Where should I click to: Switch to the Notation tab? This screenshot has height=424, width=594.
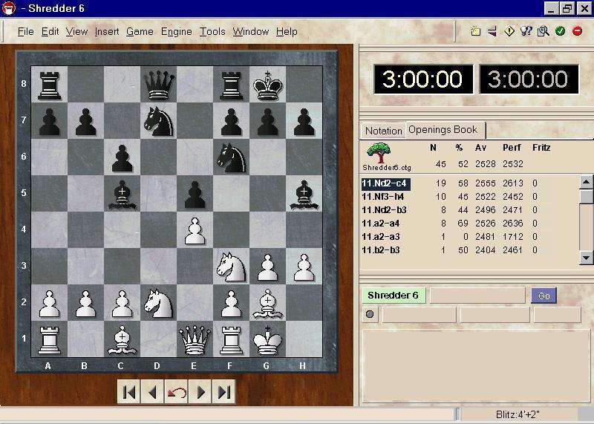[383, 131]
